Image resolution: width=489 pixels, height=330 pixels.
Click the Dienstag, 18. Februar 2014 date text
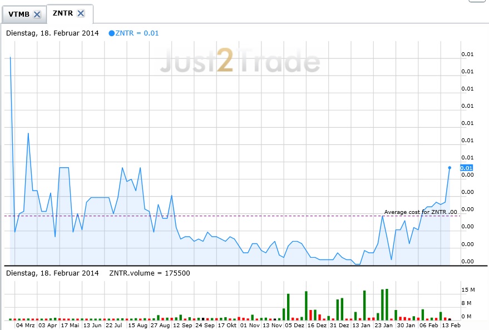[x=52, y=33]
